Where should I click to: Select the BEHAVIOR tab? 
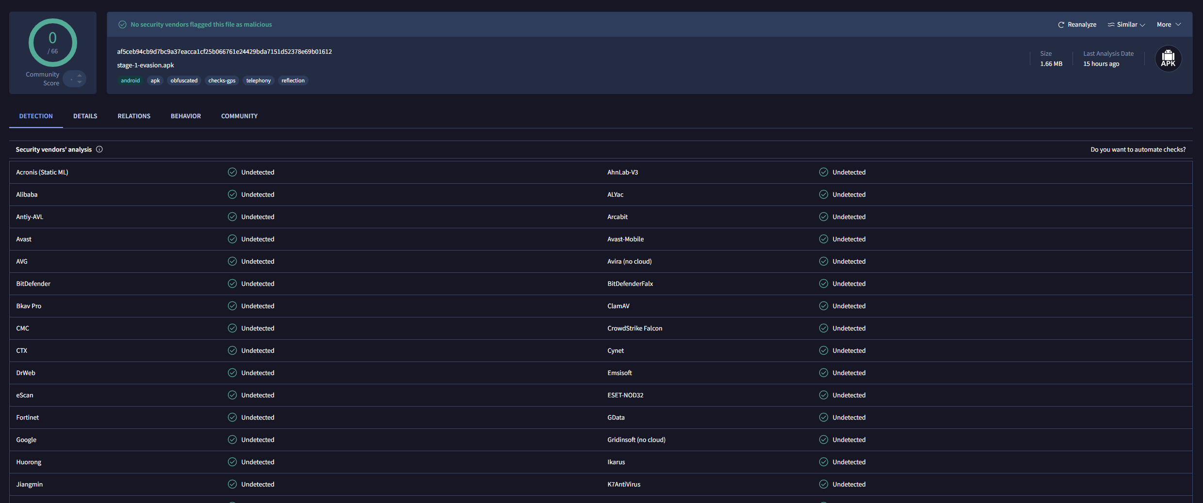(x=186, y=116)
